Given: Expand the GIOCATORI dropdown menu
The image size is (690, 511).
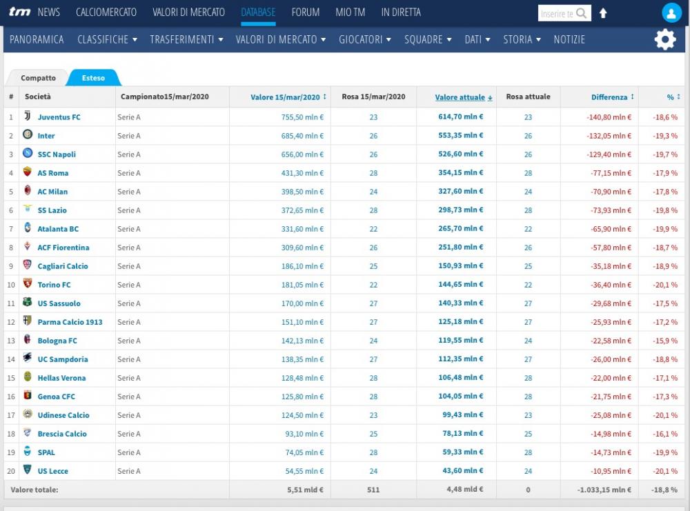Looking at the screenshot, I should 365,39.
